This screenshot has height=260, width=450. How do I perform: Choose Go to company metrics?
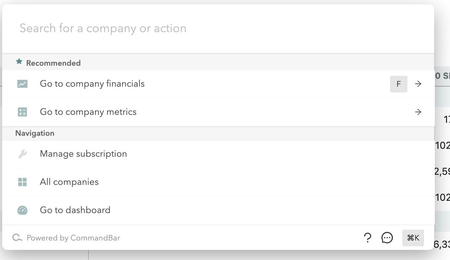[x=88, y=112]
